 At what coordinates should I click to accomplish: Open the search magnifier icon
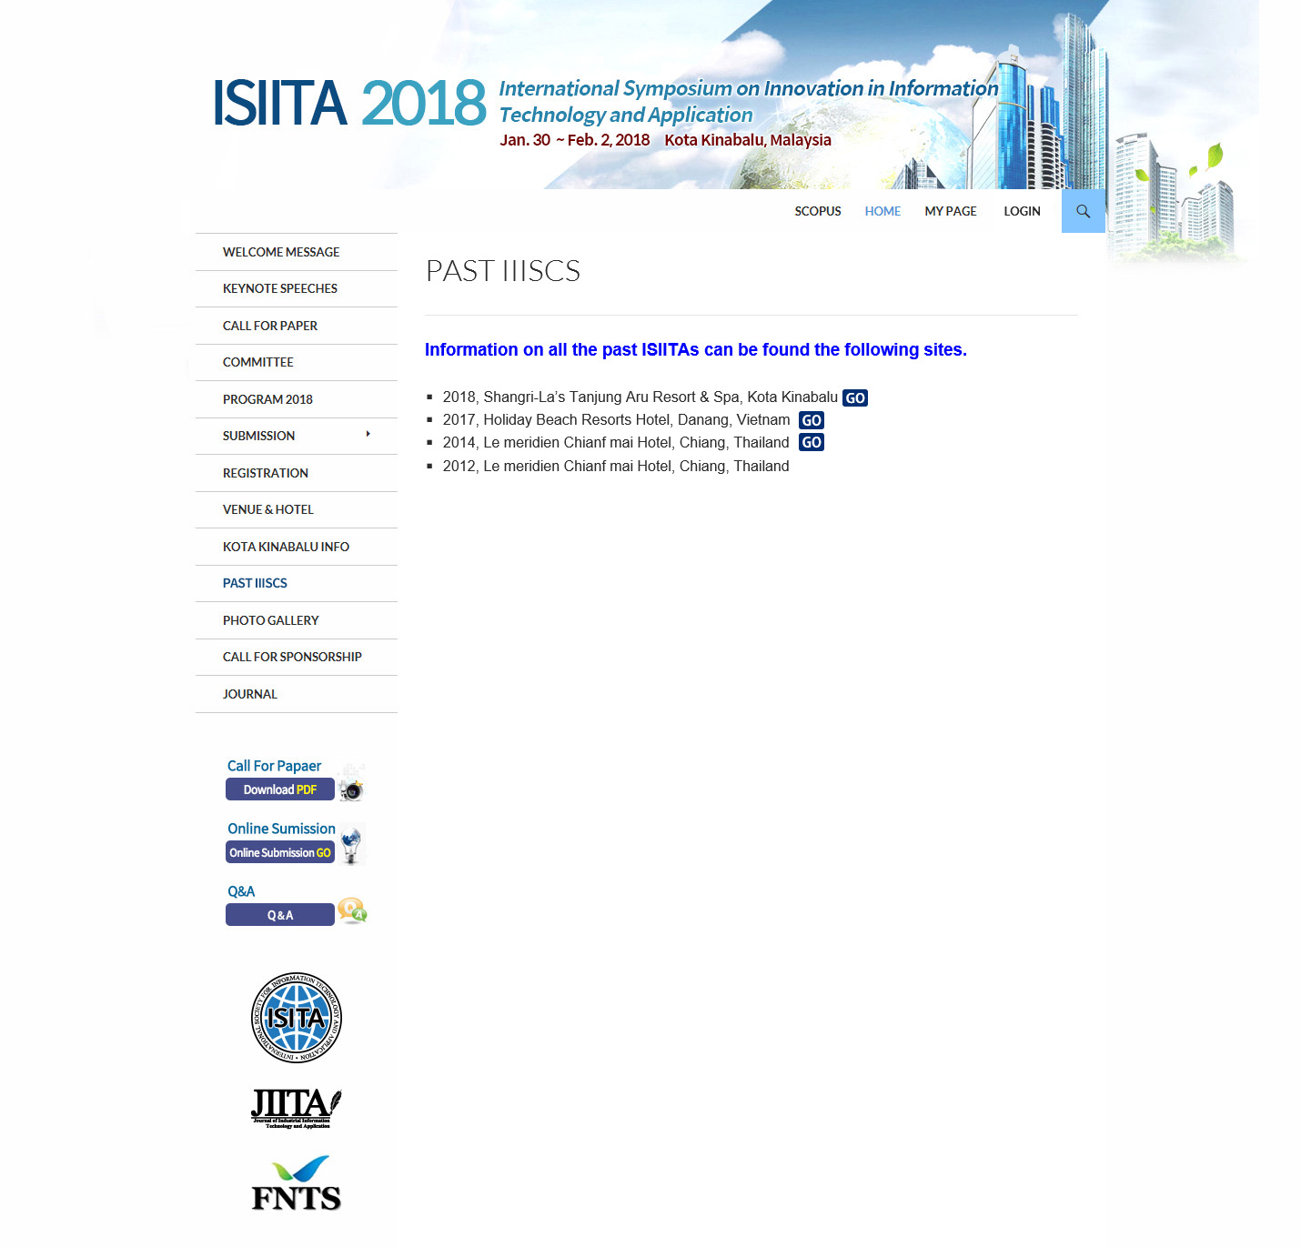1083,211
